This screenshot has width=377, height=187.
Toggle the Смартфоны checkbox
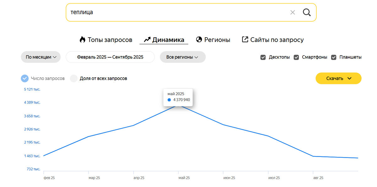[x=296, y=57]
